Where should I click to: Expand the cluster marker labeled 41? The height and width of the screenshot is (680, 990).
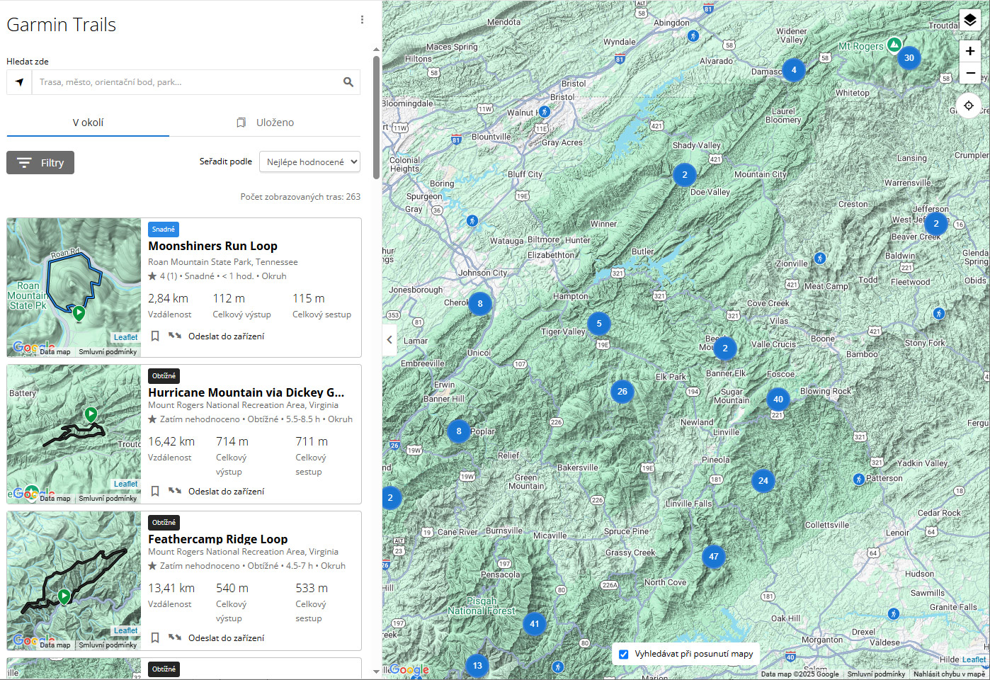pyautogui.click(x=535, y=623)
